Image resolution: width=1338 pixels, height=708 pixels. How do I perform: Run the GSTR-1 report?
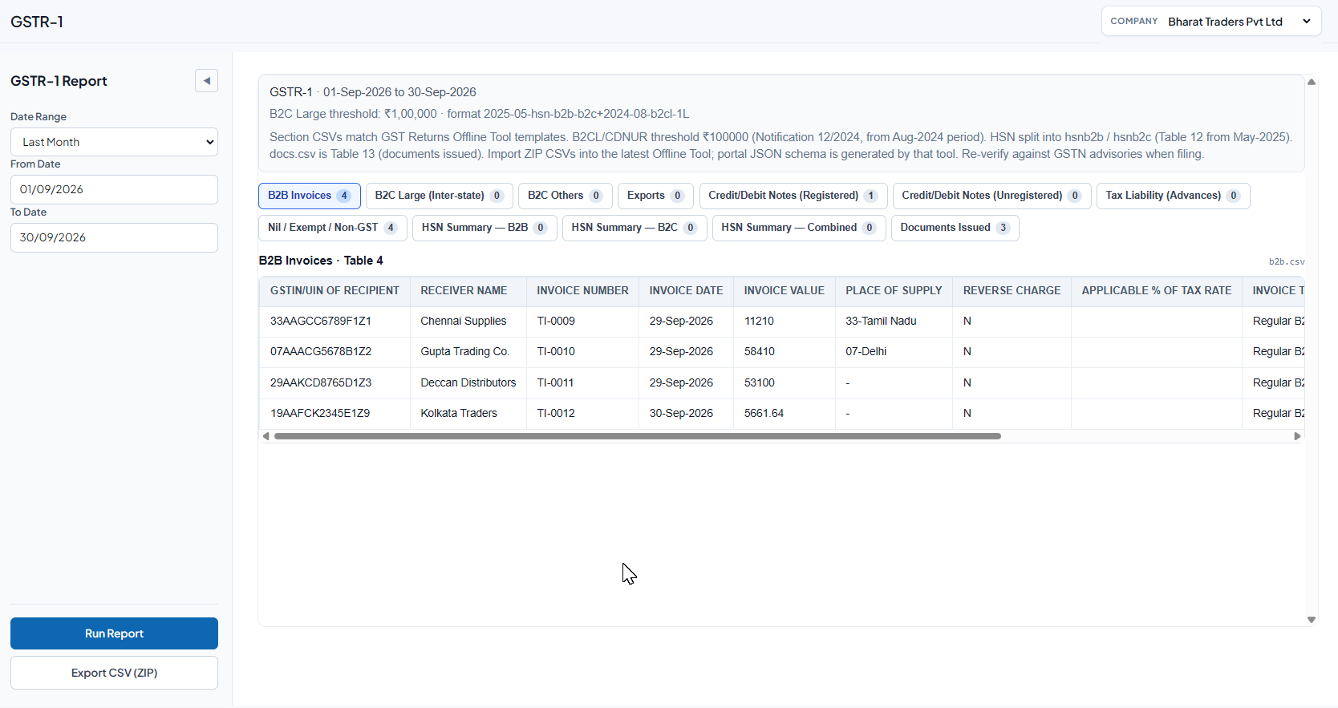coord(114,633)
